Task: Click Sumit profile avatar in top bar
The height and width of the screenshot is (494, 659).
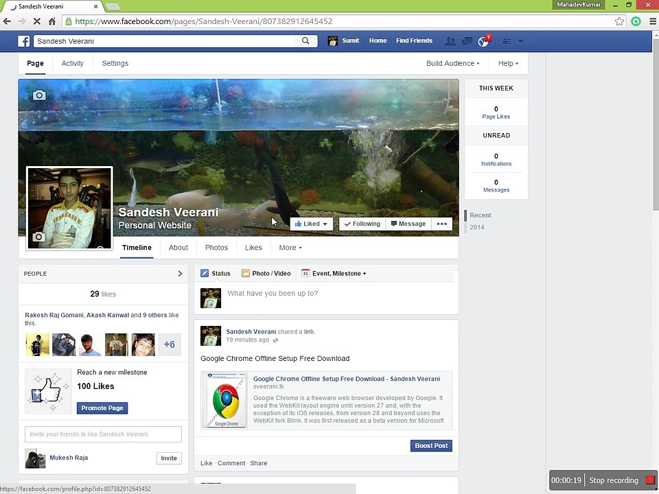Action: click(x=333, y=40)
